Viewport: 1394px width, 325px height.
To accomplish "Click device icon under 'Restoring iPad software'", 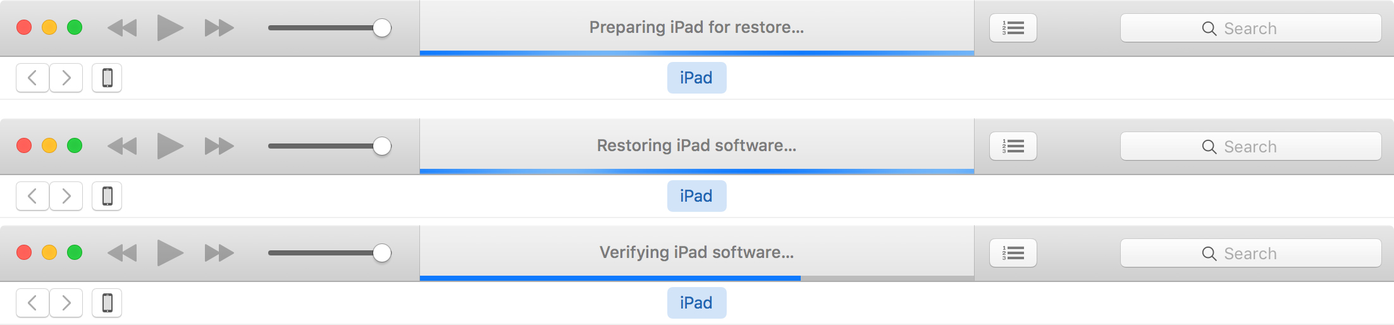I will (x=107, y=196).
